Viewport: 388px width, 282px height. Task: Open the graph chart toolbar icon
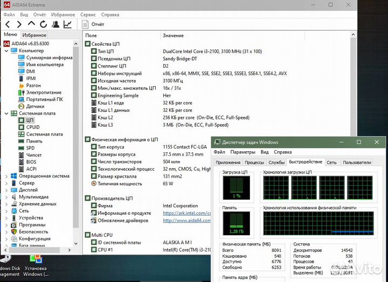[x=67, y=24]
